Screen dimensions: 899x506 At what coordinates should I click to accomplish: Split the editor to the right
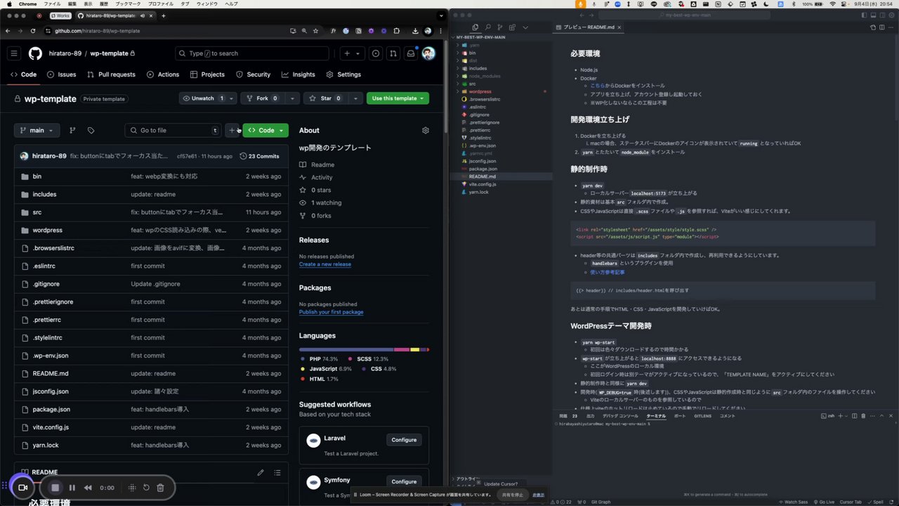click(x=884, y=27)
